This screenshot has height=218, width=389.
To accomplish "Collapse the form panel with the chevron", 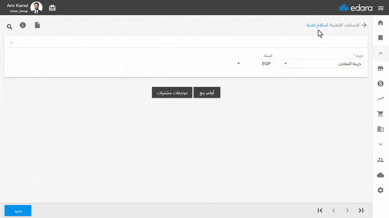I will (x=11, y=42).
